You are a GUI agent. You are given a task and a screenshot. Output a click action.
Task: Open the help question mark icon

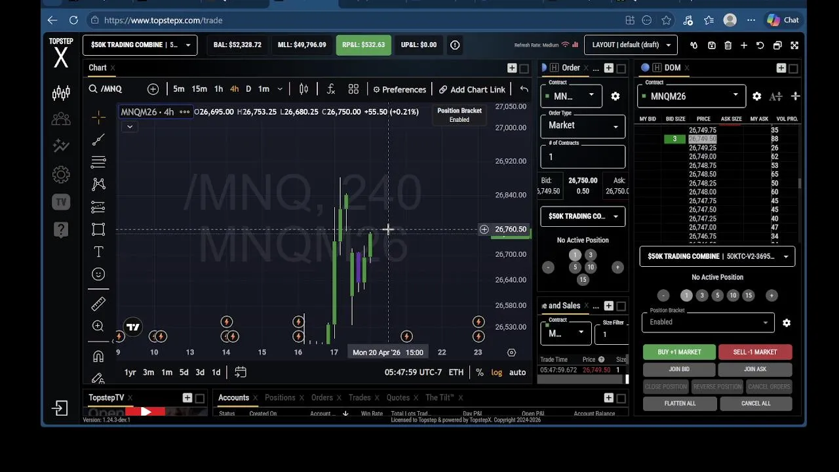[x=61, y=229]
